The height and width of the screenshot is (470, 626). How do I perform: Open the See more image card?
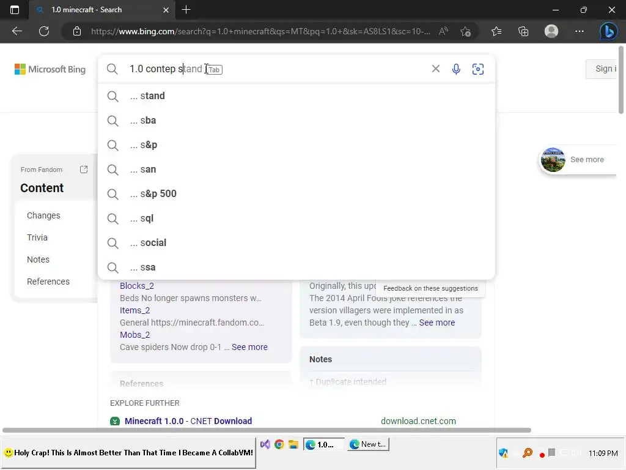pos(578,160)
